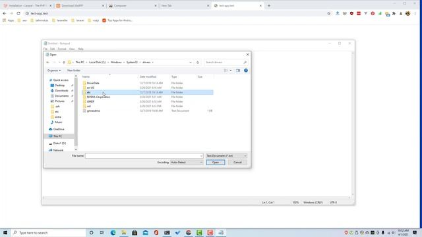Open Music in the navigation pane

point(59,122)
